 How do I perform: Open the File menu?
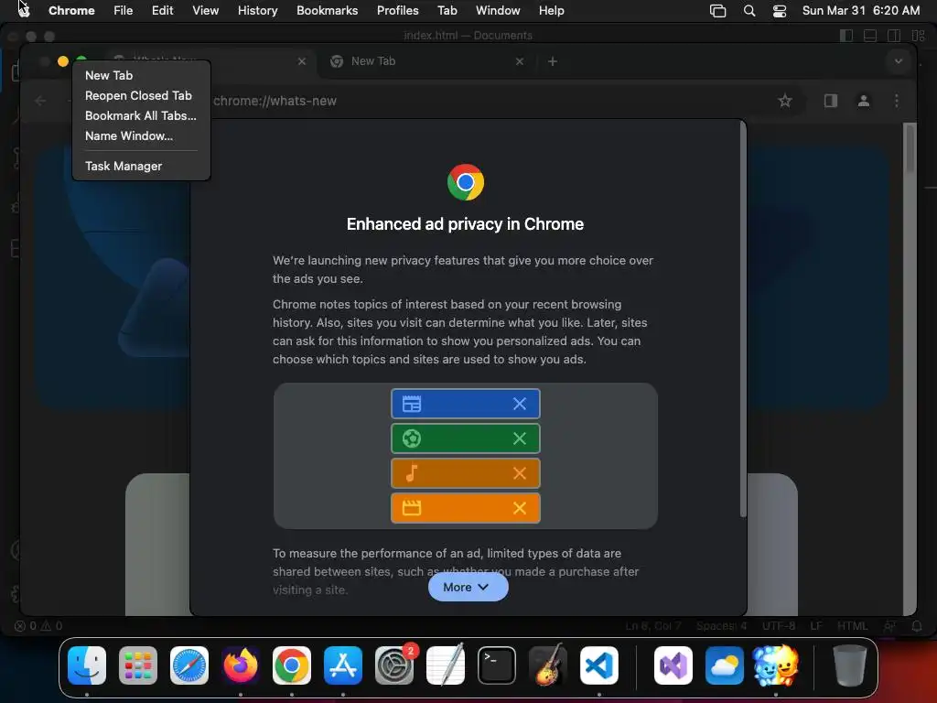(x=124, y=10)
